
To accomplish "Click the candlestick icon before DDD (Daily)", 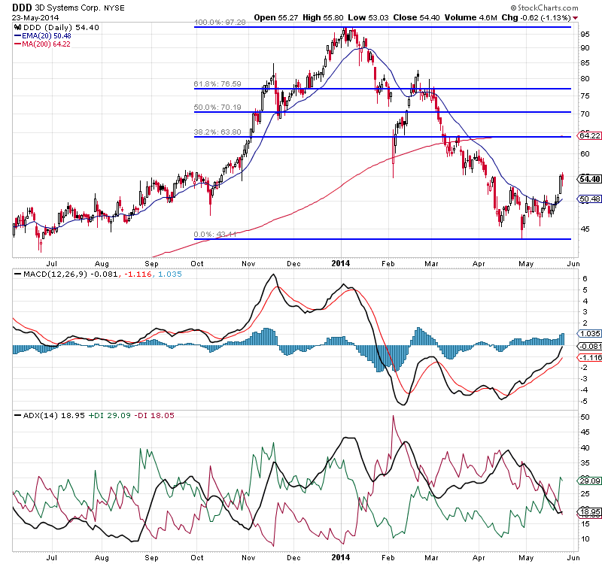I will (17, 27).
